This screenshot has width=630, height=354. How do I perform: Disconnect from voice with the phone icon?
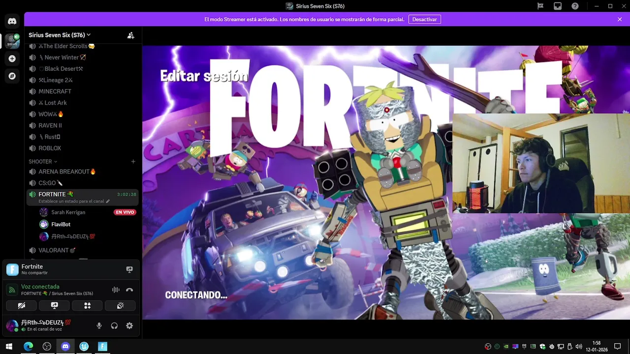[x=129, y=290]
